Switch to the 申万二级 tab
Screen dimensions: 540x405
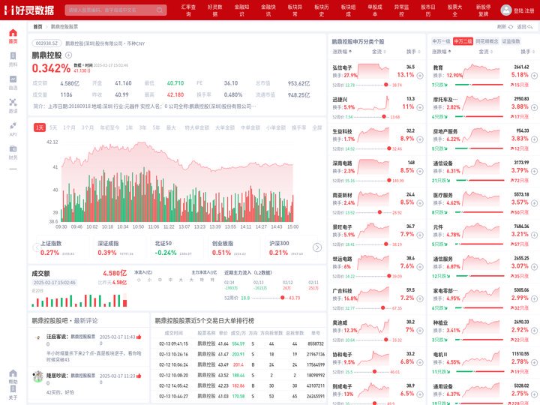(463, 41)
